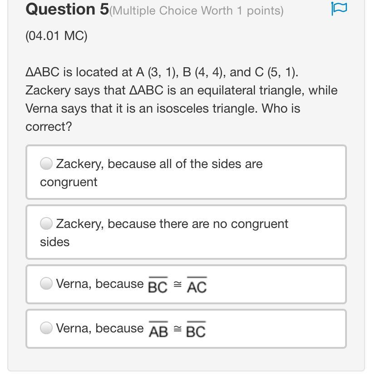This screenshot has width=376, height=376.
Task: Click the "(04.01 MC)" section code
Action: tap(56, 36)
